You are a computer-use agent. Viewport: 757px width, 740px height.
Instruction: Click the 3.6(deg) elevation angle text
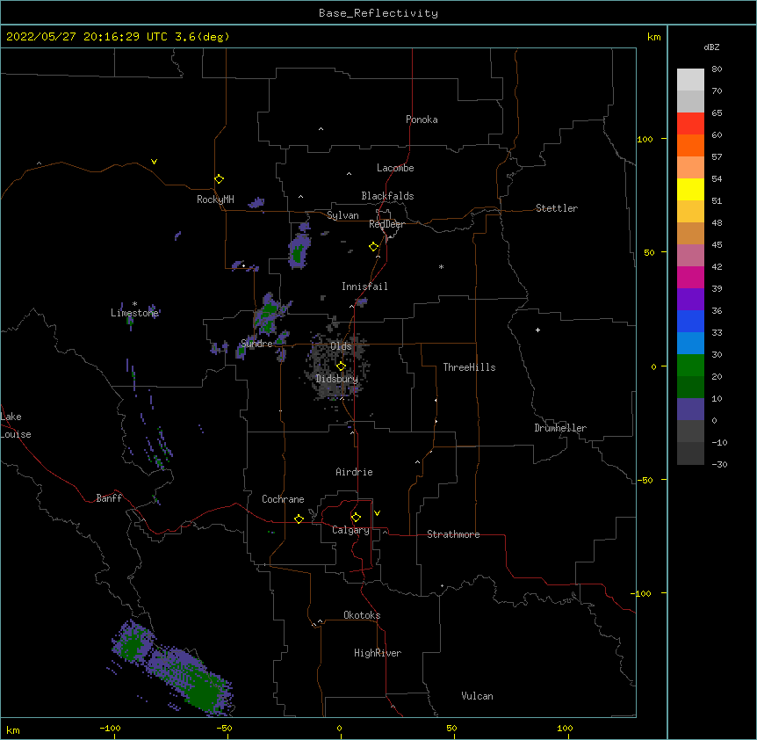[x=202, y=37]
